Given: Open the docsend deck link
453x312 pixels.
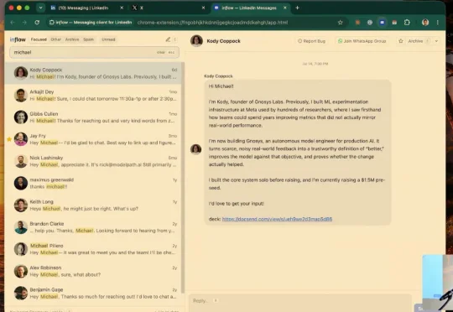Looking at the screenshot, I should point(277,219).
